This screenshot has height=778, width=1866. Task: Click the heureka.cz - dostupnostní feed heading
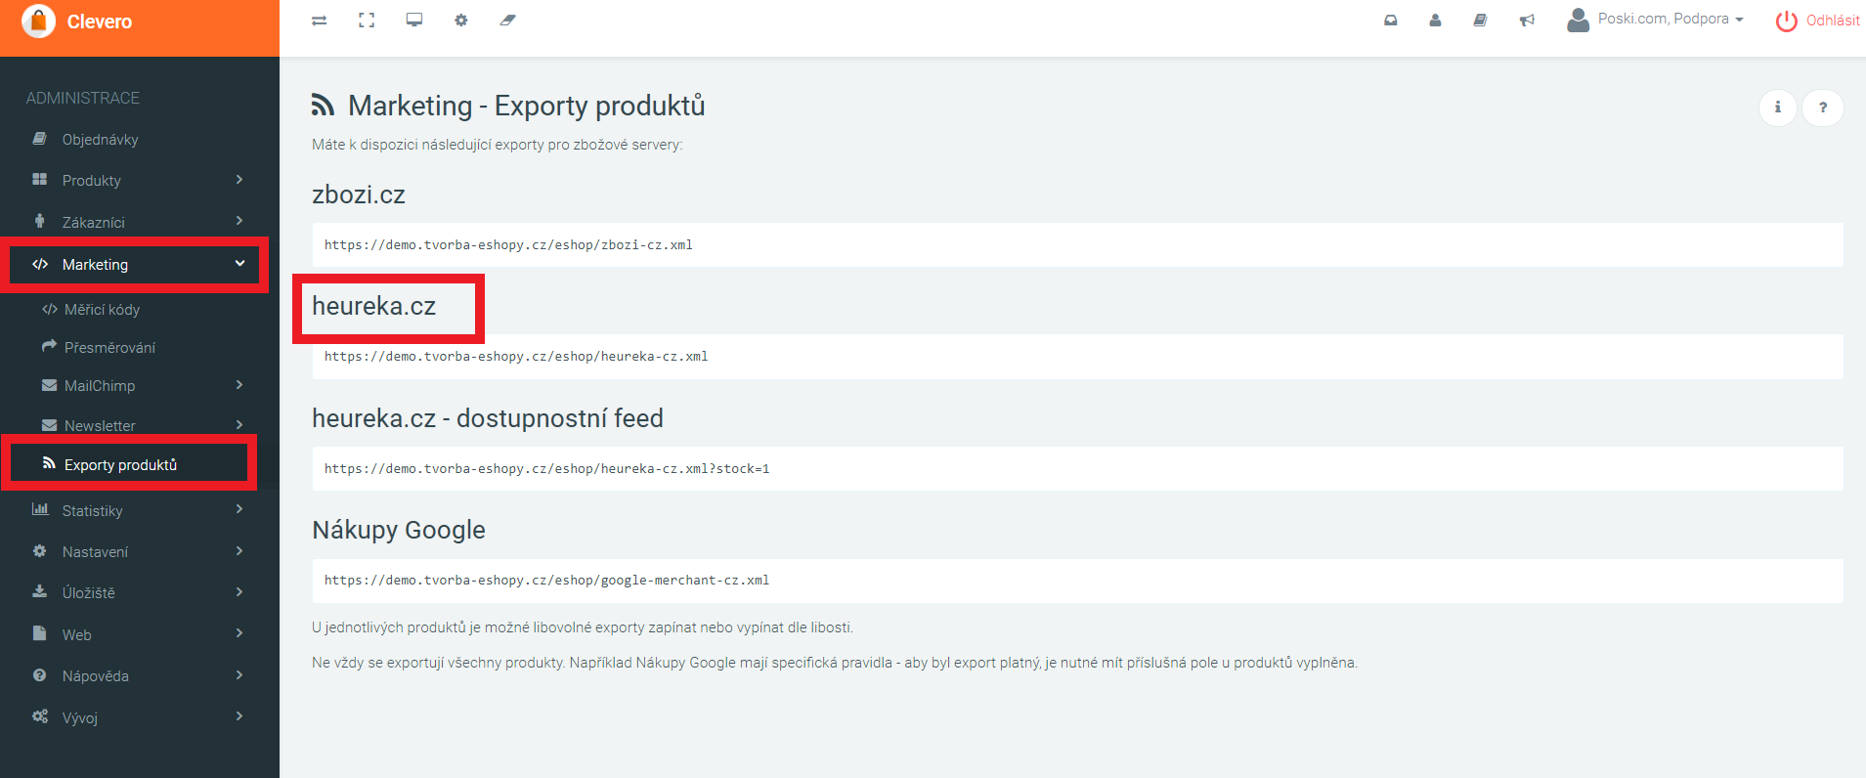pyautogui.click(x=488, y=418)
